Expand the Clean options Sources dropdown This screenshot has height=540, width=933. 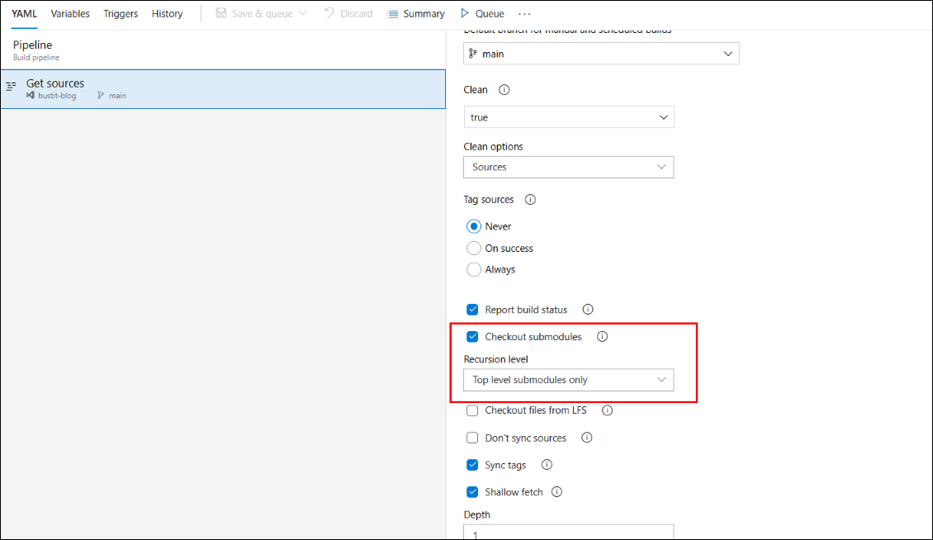[x=569, y=167]
